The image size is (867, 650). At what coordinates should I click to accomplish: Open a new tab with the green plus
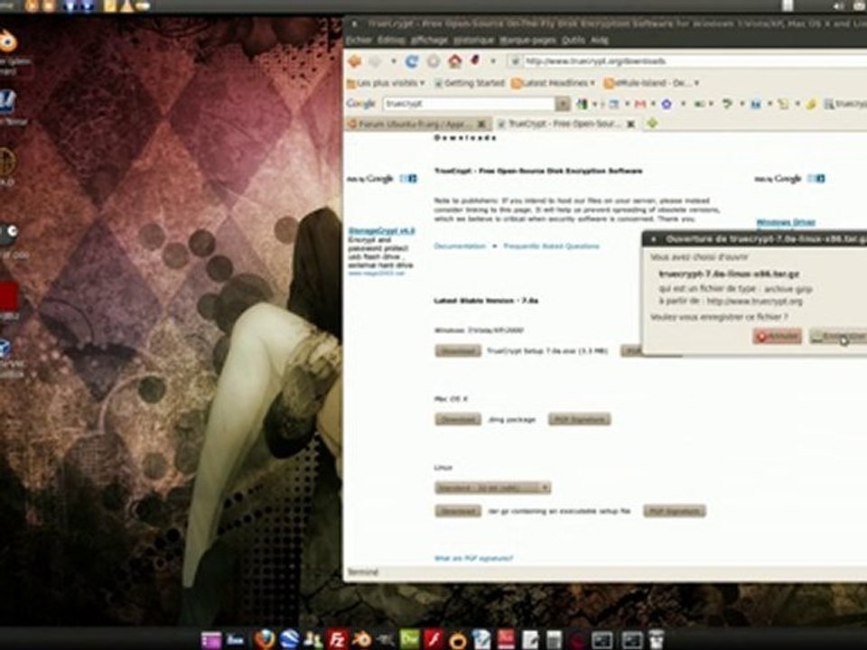tap(652, 124)
